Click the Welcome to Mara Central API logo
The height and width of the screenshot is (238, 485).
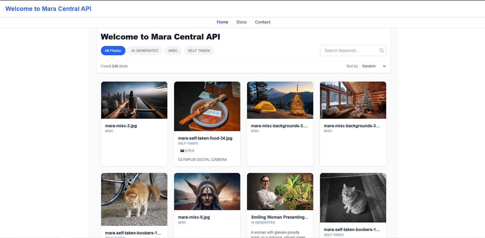click(49, 9)
